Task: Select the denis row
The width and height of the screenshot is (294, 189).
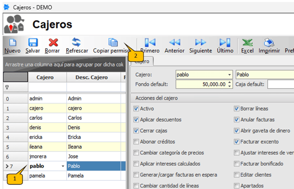Action: (x=64, y=128)
